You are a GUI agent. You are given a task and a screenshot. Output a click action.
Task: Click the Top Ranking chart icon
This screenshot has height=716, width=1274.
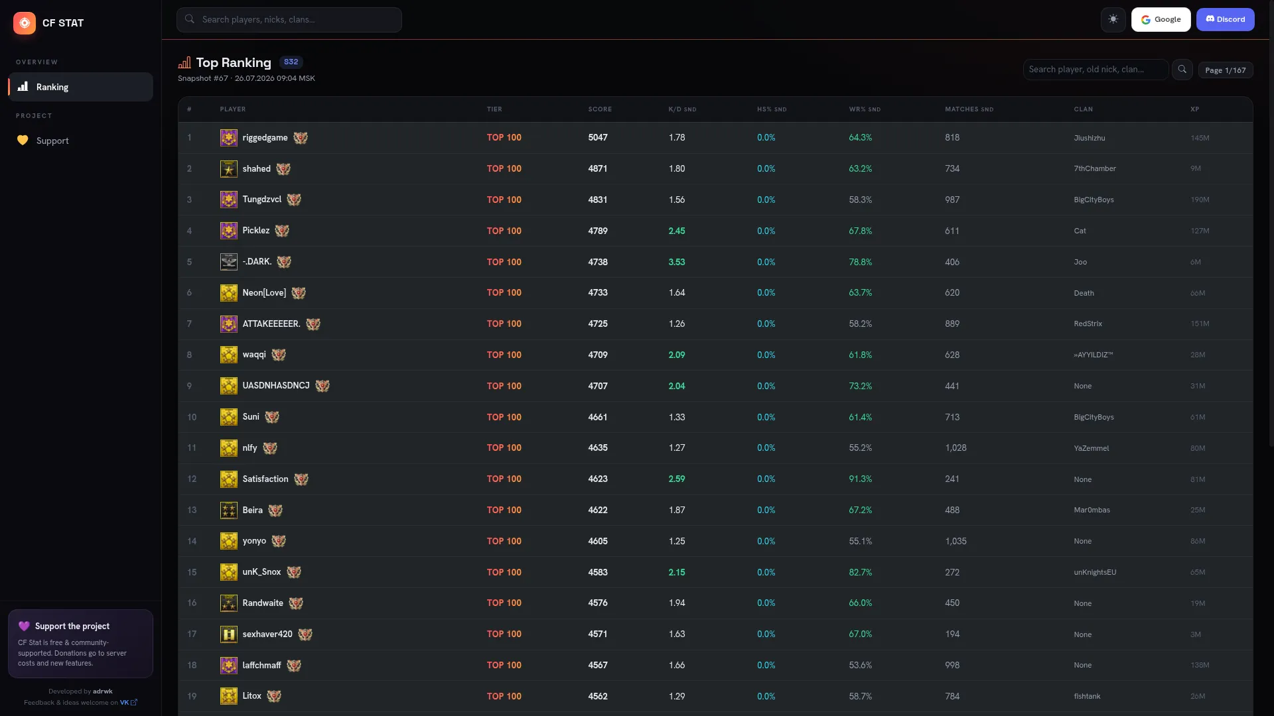tap(184, 62)
